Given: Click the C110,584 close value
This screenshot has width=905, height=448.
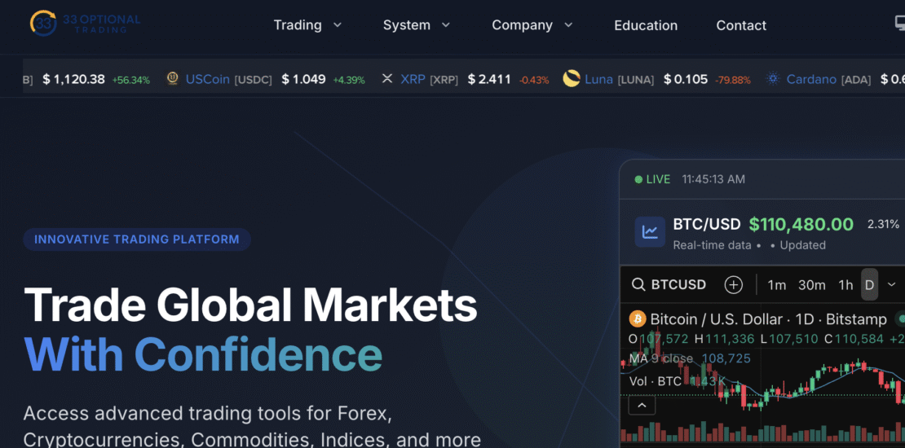Looking at the screenshot, I should (854, 339).
